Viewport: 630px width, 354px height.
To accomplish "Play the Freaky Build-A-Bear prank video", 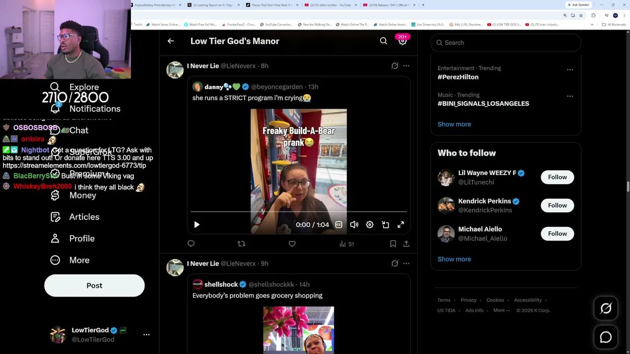I will [196, 225].
